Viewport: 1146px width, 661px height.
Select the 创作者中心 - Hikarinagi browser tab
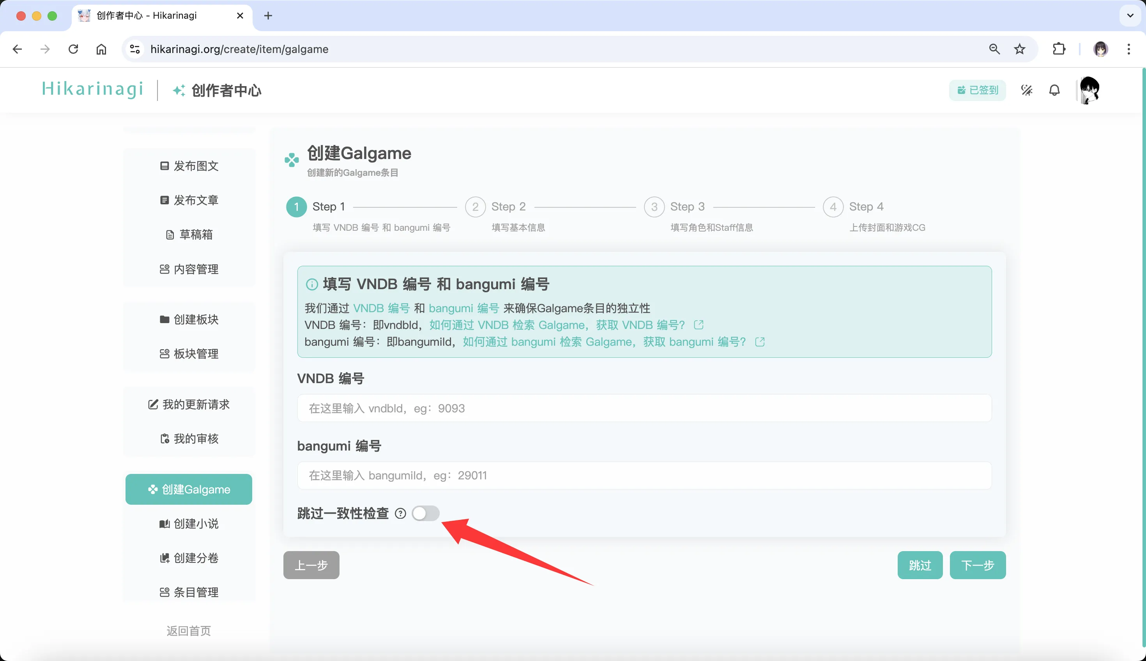click(162, 16)
